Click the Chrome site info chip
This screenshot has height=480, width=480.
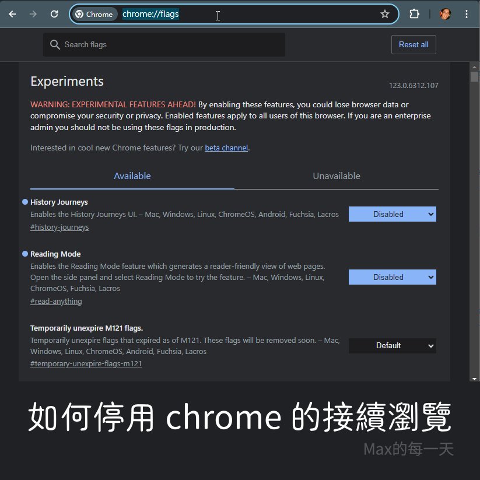94,15
